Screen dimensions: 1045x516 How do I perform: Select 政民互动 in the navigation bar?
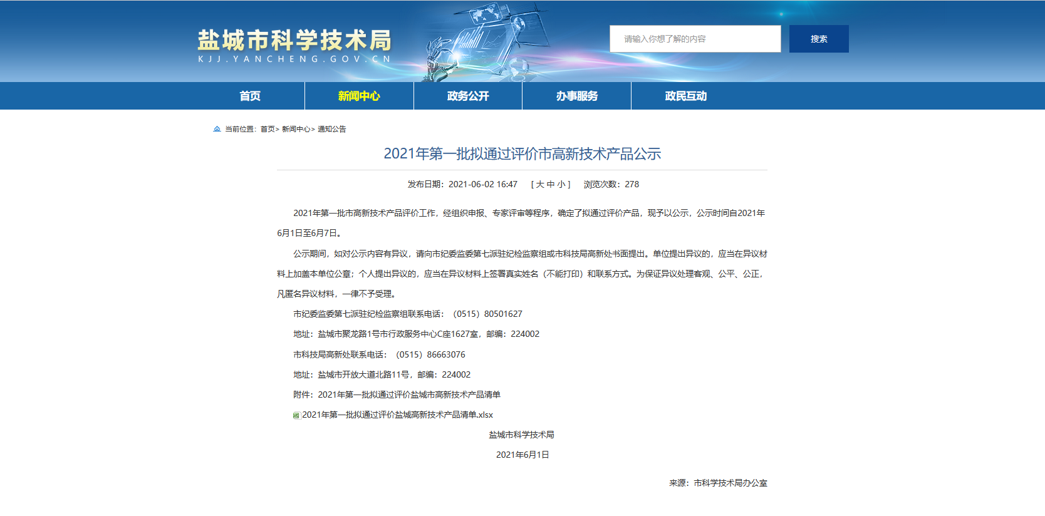click(x=686, y=96)
